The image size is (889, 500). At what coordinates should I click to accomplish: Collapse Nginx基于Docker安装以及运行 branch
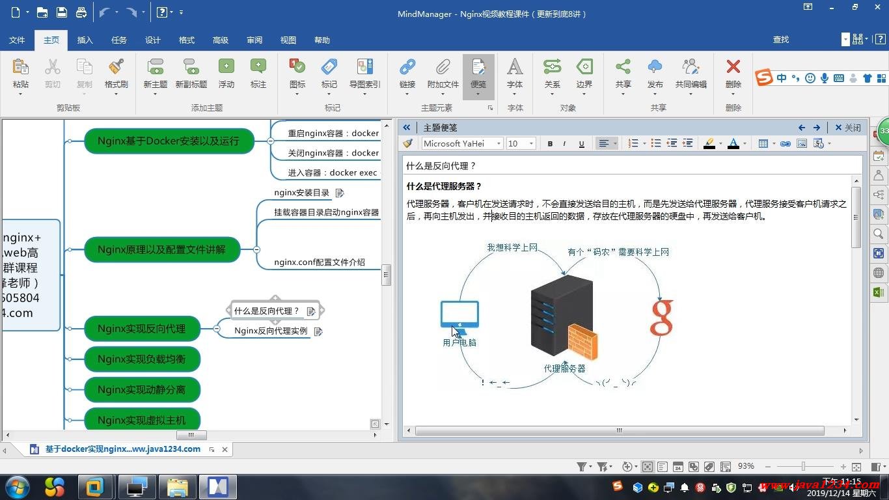270,141
